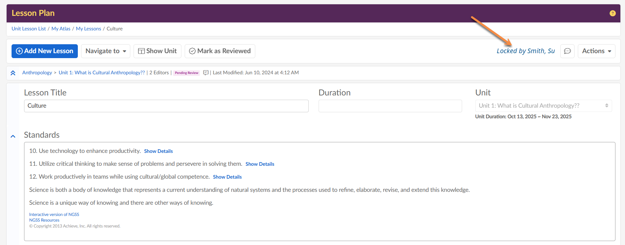The image size is (625, 245).
Task: Open the Actions dropdown menu
Action: tap(596, 51)
